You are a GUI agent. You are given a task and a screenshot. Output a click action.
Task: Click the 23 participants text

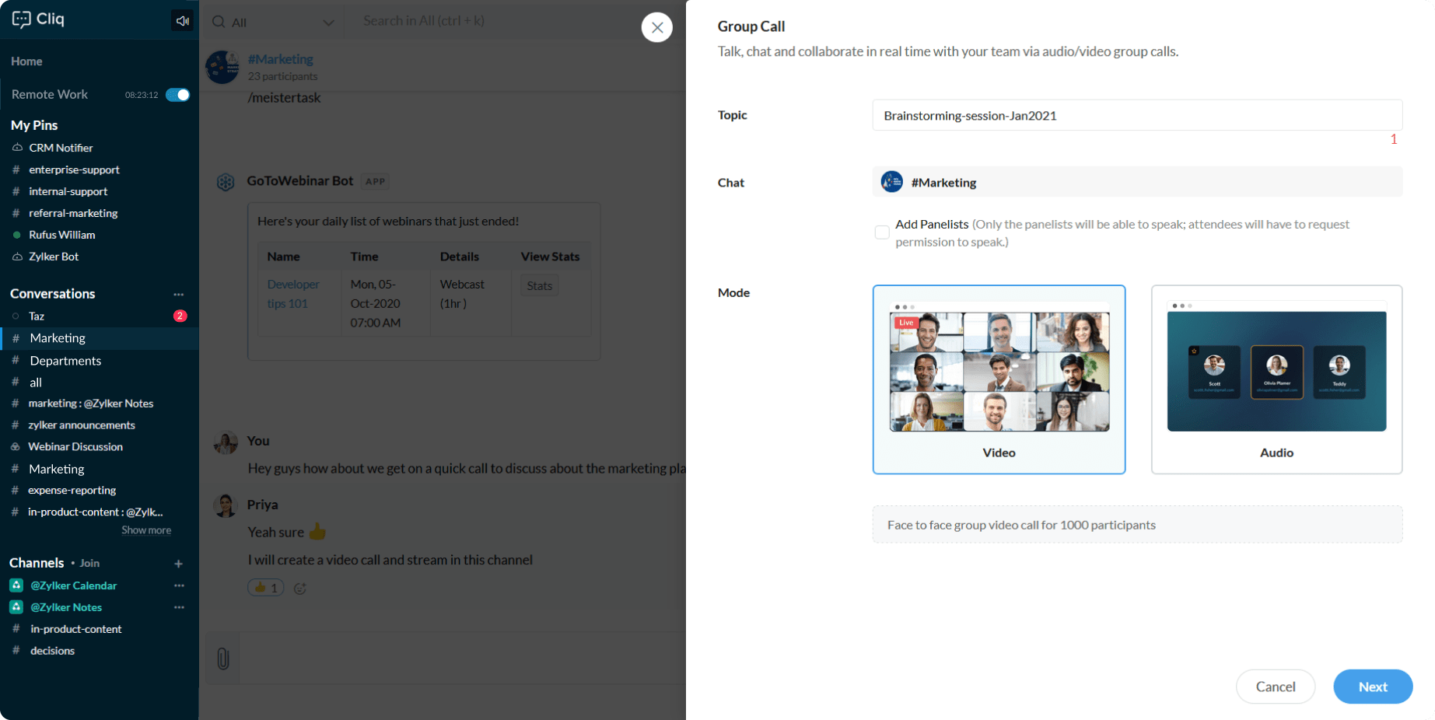point(283,76)
